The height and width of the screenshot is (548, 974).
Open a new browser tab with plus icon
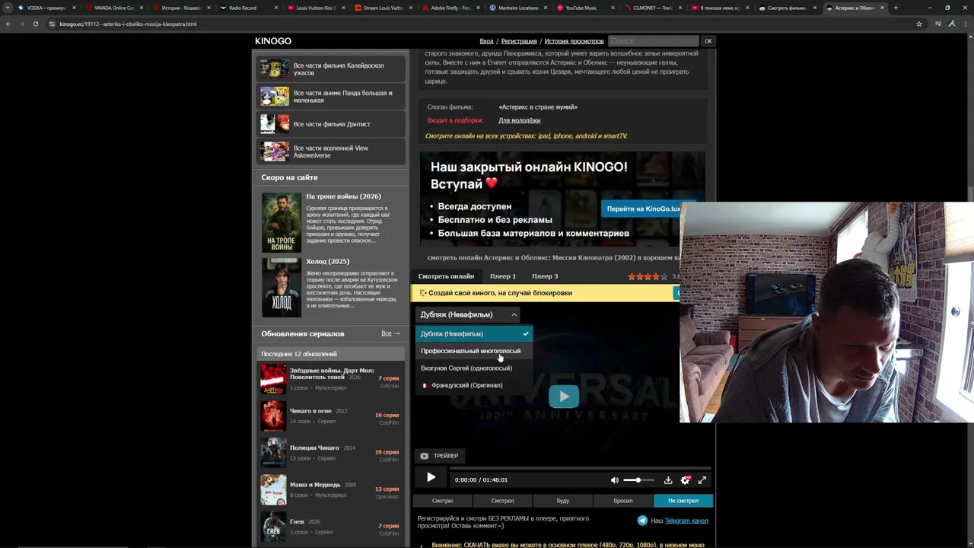[896, 8]
